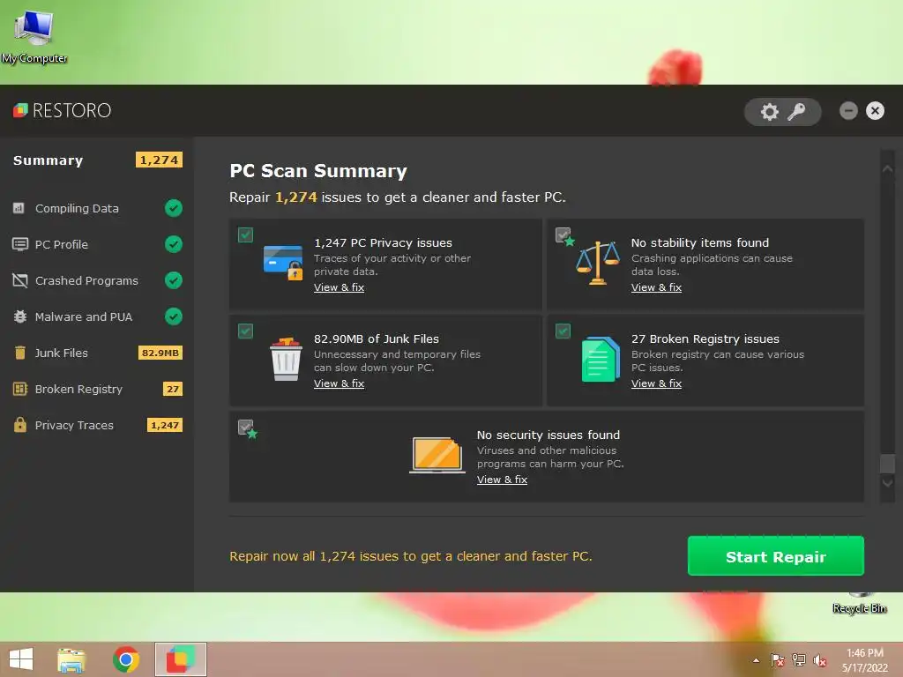
Task: Click the credit card privacy issues icon
Action: click(x=283, y=263)
